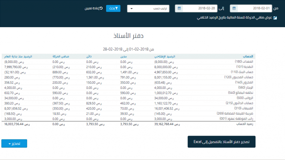Open the calendar icon for the start date
The image size is (285, 160).
coord(234,8)
